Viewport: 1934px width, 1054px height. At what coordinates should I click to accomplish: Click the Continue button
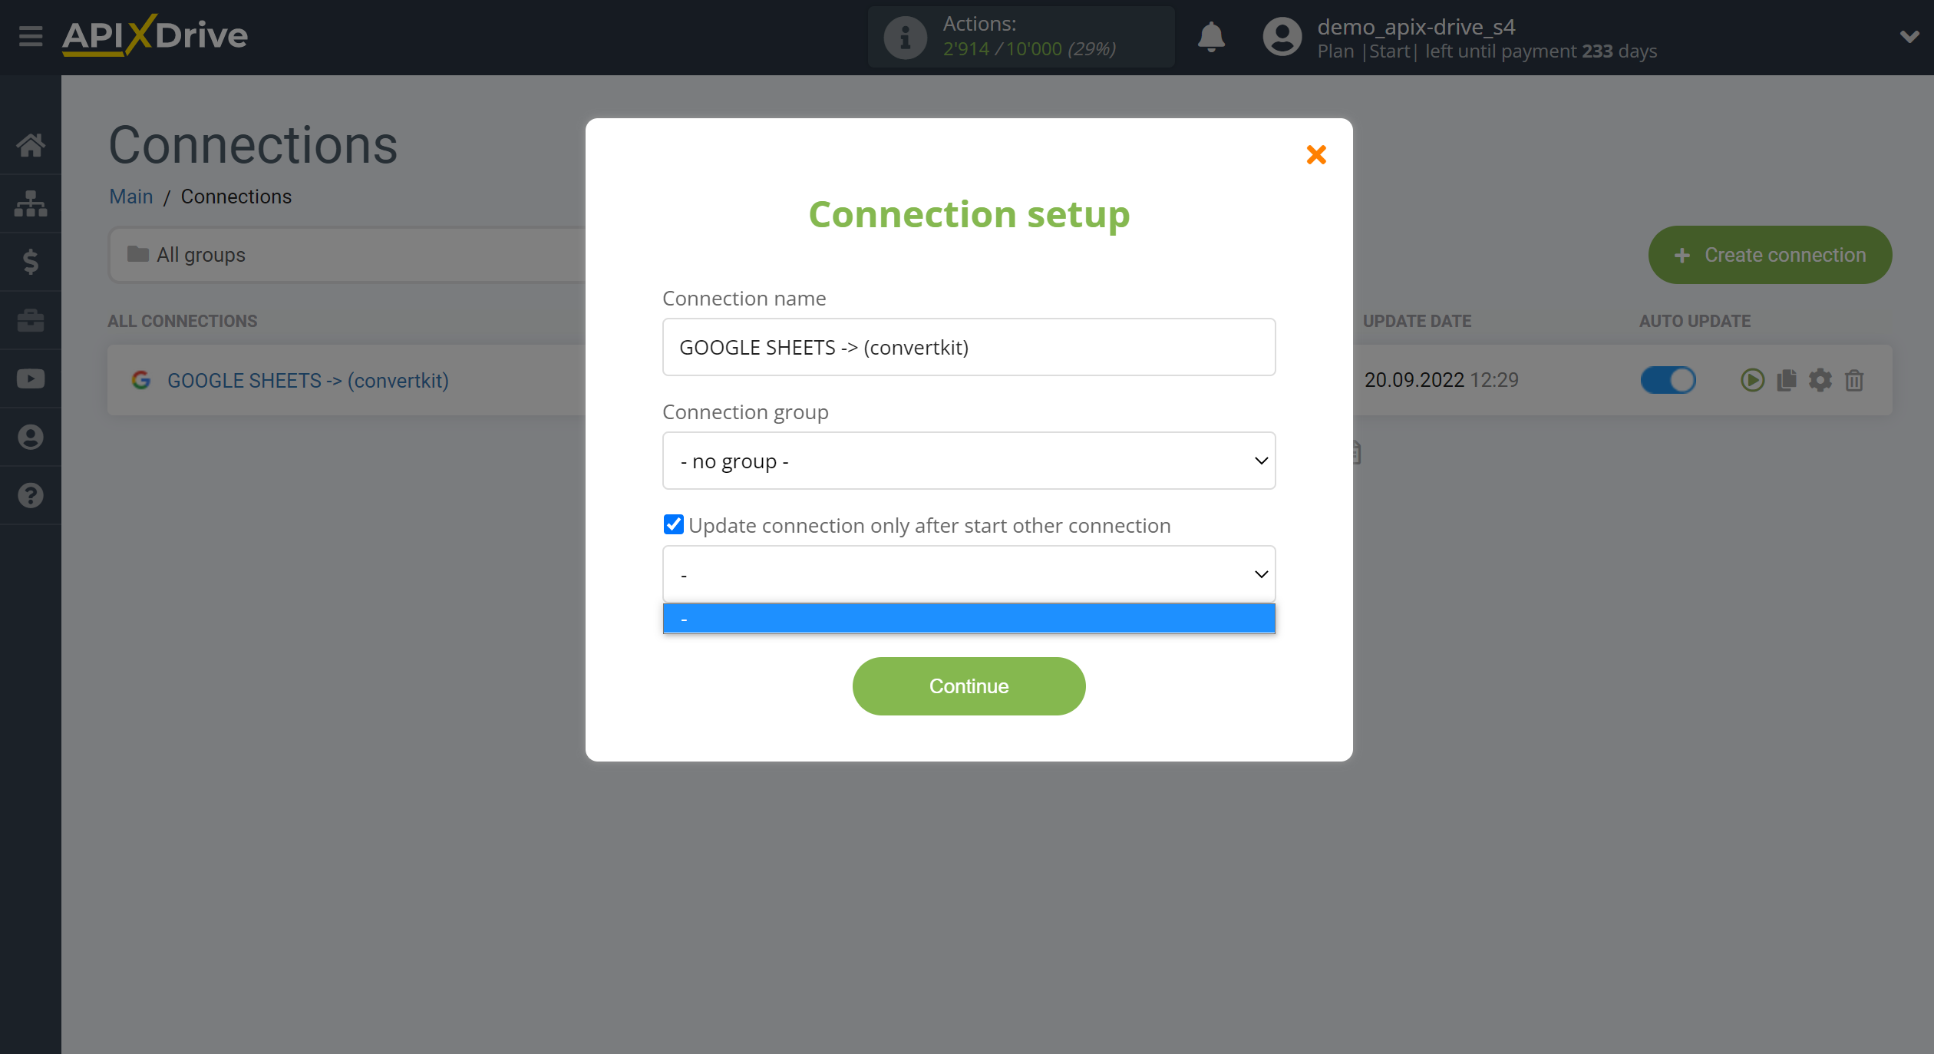pyautogui.click(x=969, y=686)
